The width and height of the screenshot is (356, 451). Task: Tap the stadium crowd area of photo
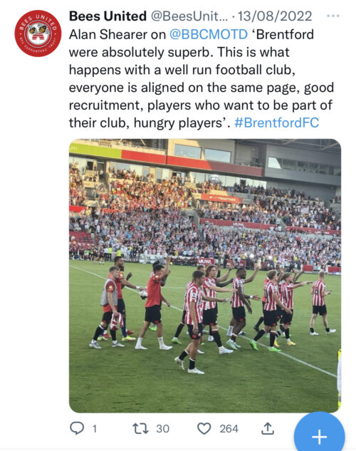tap(205, 219)
